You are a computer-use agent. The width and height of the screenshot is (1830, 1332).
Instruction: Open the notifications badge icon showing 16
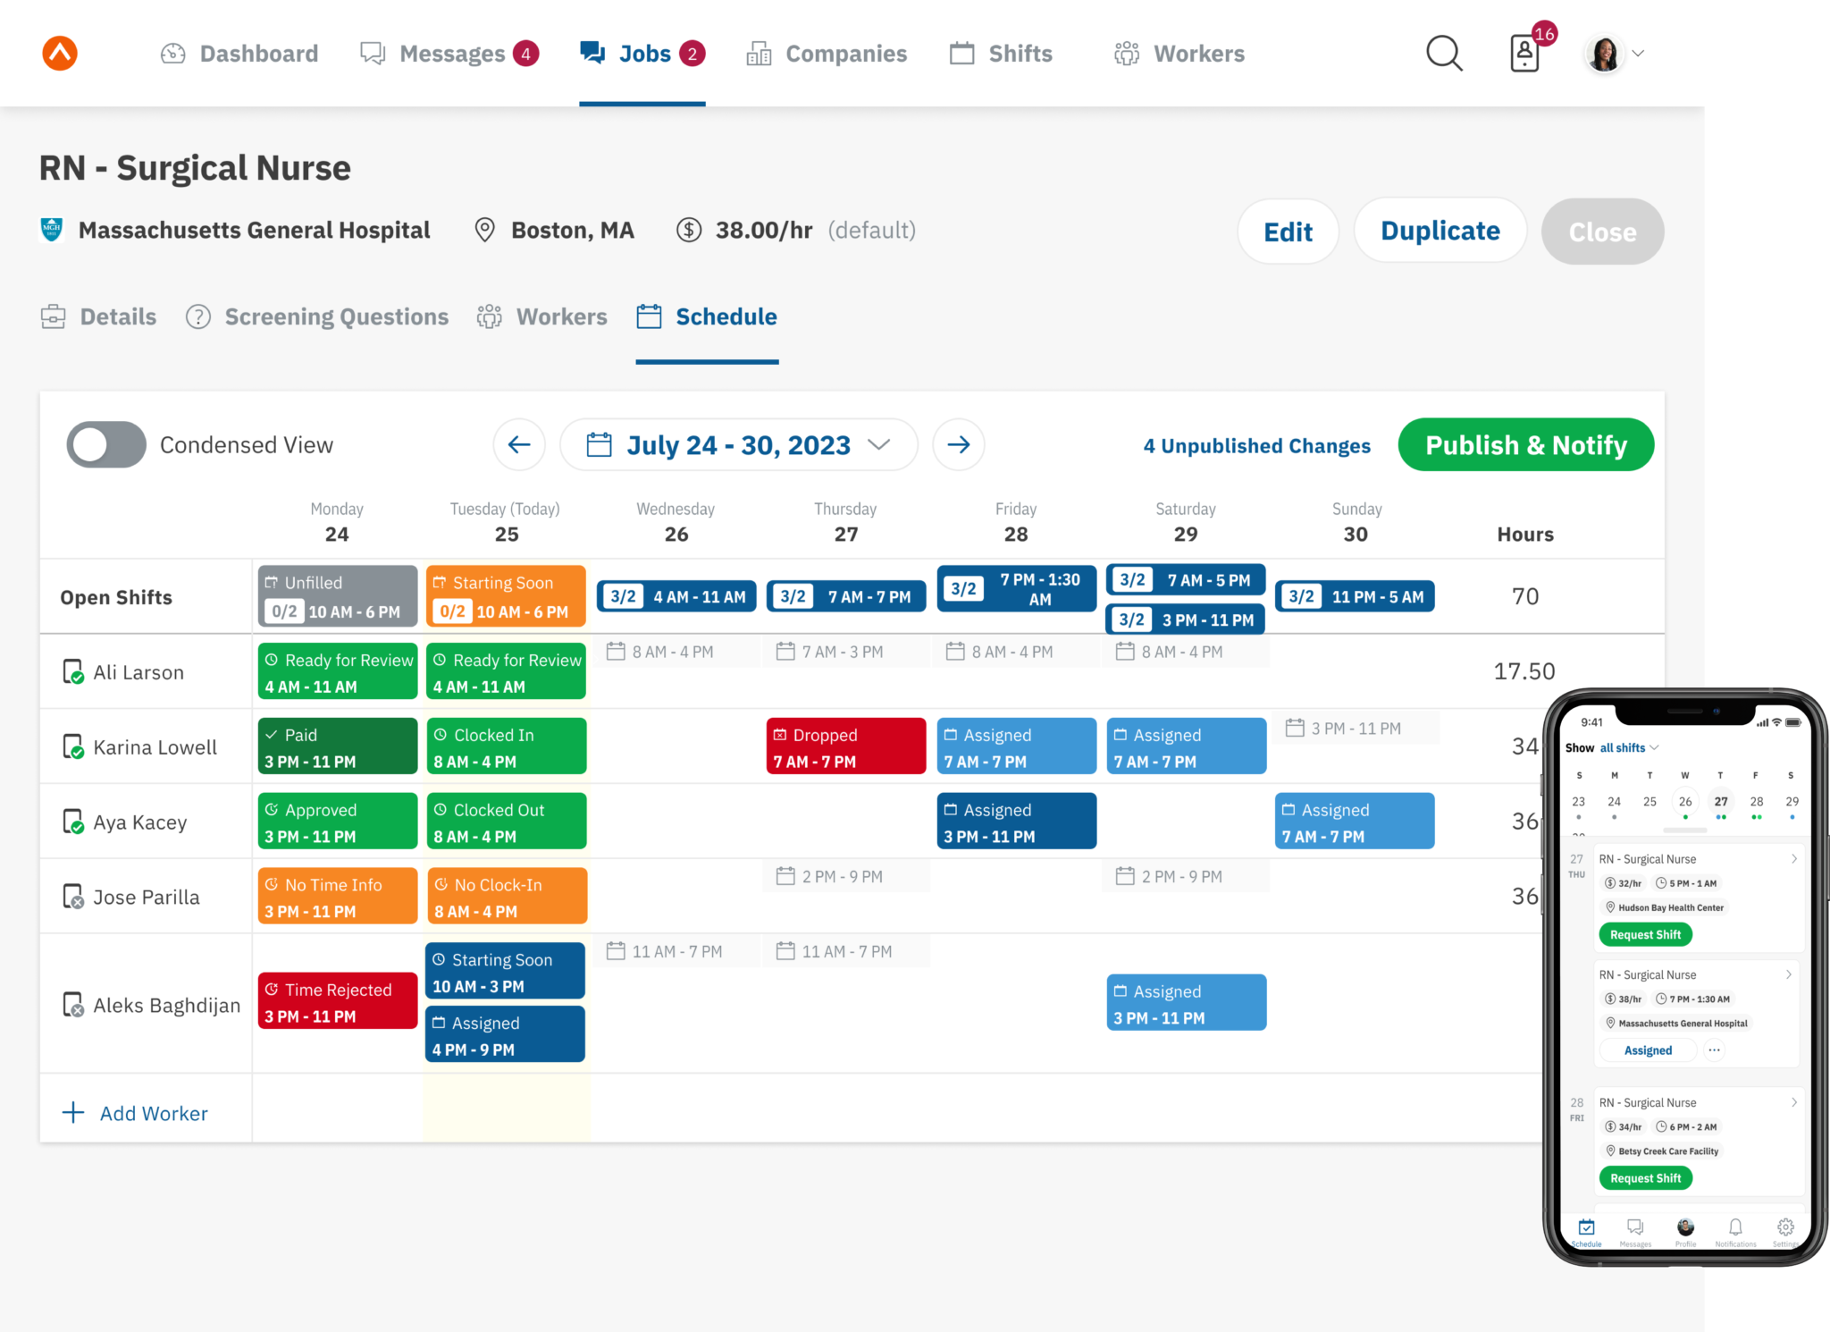(x=1525, y=54)
